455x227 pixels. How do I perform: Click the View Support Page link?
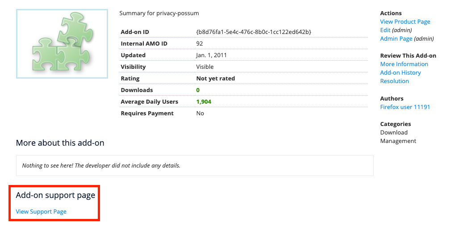[41, 212]
